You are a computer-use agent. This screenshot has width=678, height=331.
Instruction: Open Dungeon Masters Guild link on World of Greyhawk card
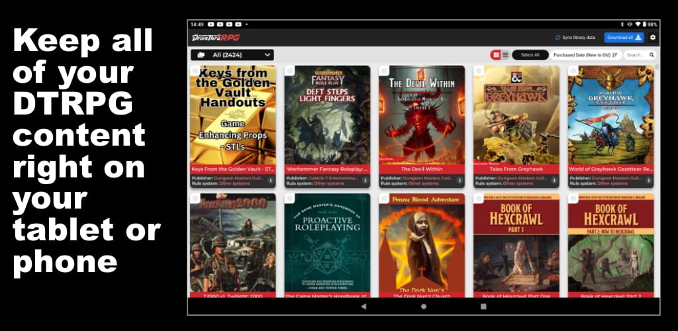pos(616,178)
